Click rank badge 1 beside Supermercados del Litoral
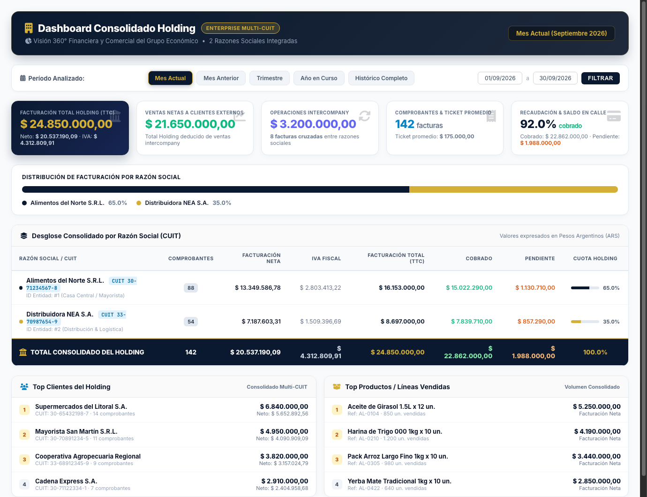The image size is (647, 497). point(24,410)
